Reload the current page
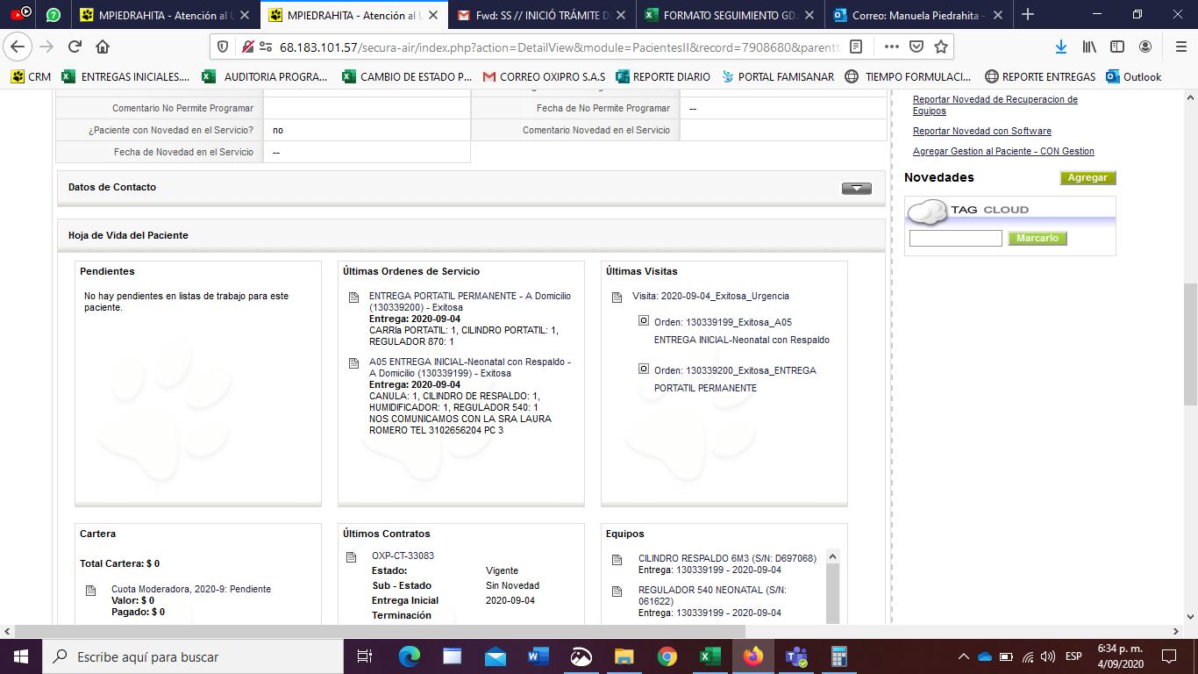1198x674 pixels. (75, 47)
